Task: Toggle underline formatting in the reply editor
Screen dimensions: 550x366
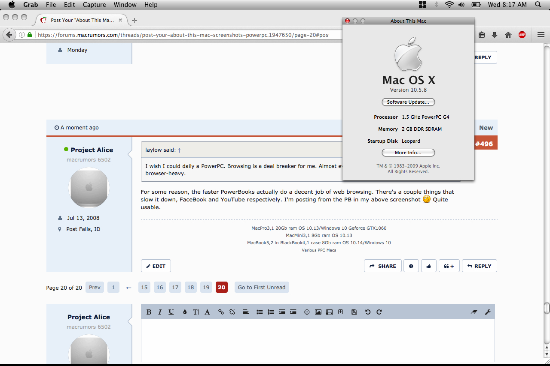Action: tap(171, 312)
